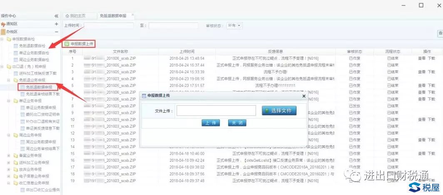Click the 上传时间 column header
Image resolution: width=443 pixels, height=195 pixels.
tap(187, 52)
